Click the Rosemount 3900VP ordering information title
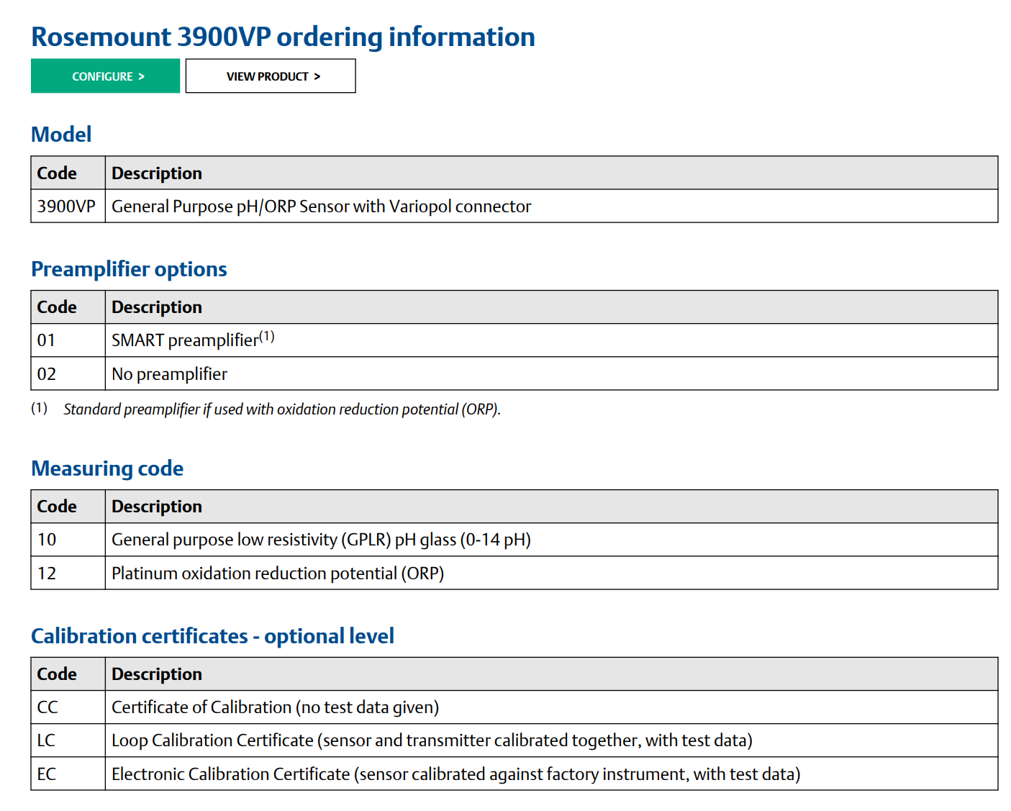The width and height of the screenshot is (1011, 811). (283, 37)
